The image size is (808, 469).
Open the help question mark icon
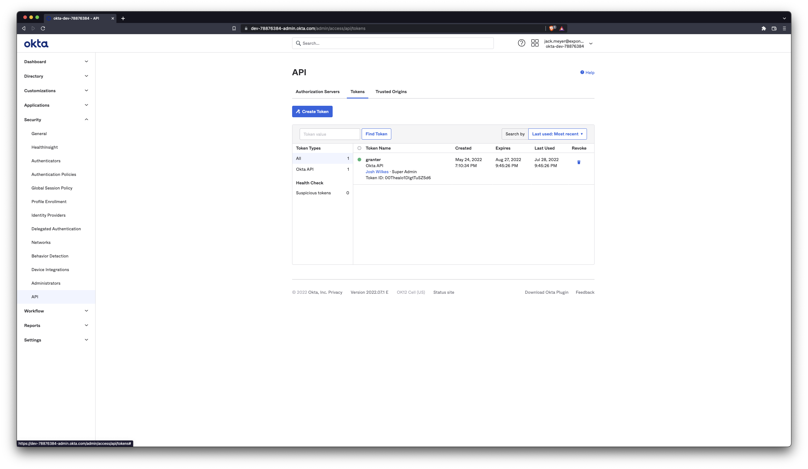tap(521, 43)
